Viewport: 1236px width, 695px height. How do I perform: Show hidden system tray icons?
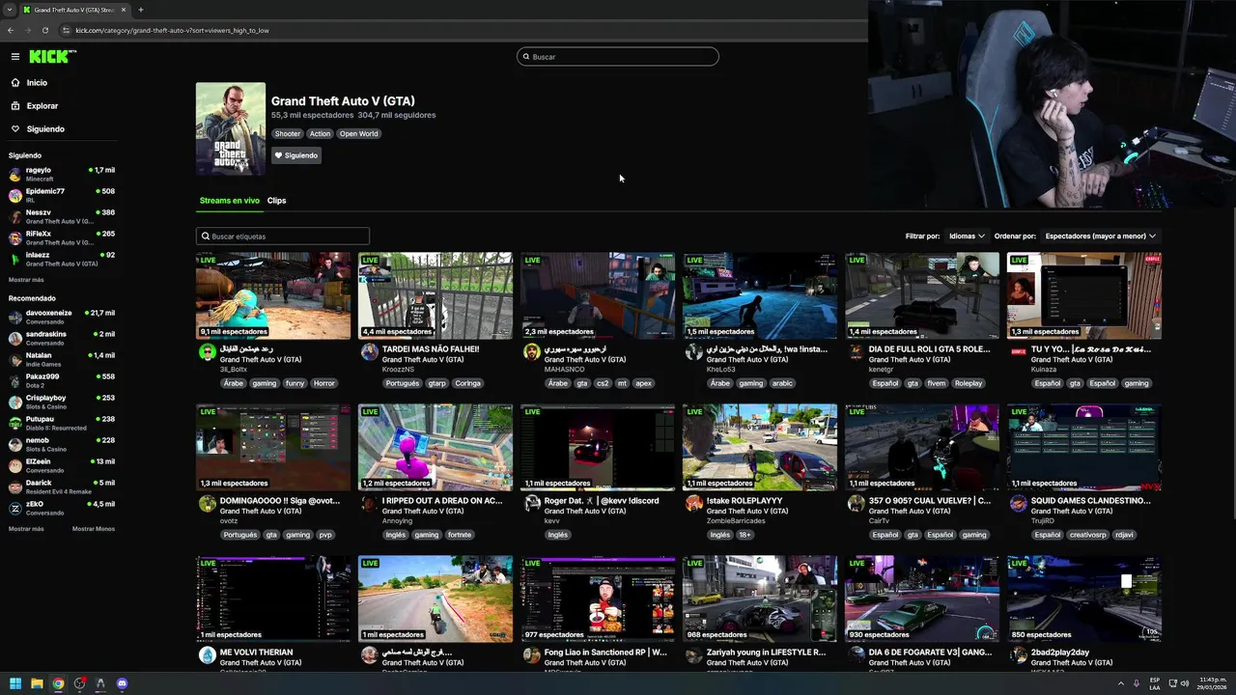click(x=1121, y=683)
